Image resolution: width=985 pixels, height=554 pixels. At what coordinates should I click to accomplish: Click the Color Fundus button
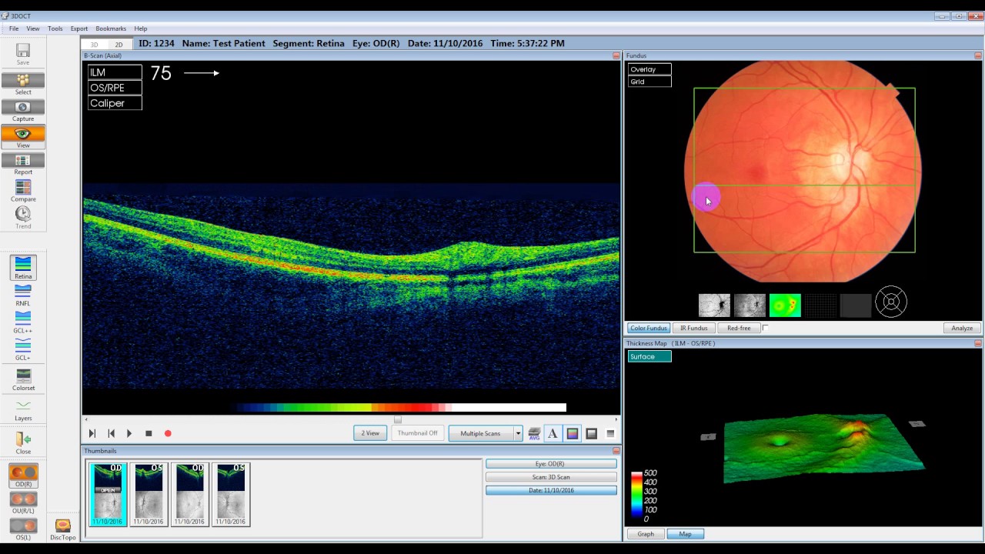pos(648,328)
